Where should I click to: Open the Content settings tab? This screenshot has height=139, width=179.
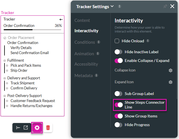click(82, 20)
